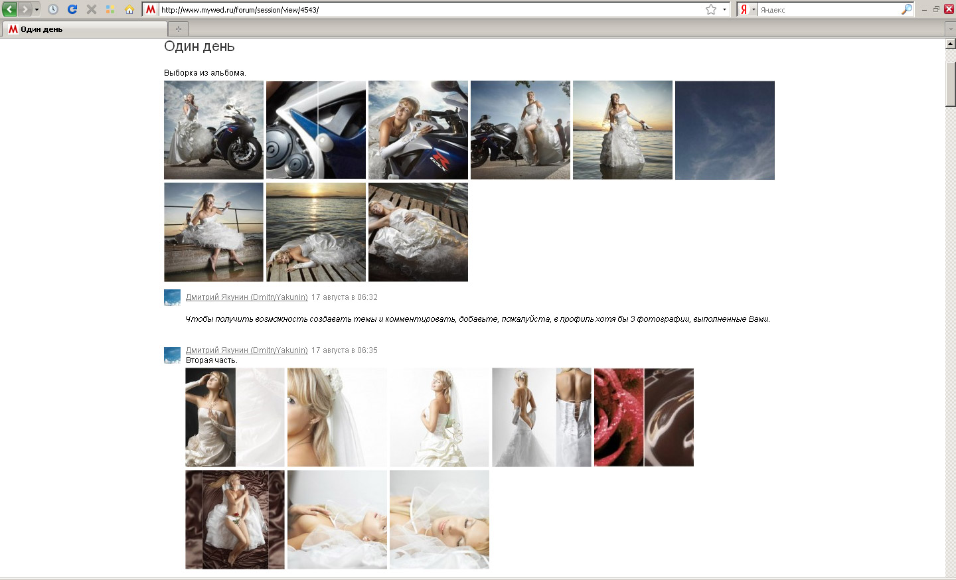Open Дмитрий Якунин profile link at 06:35 post
The height and width of the screenshot is (580, 956).
point(246,350)
